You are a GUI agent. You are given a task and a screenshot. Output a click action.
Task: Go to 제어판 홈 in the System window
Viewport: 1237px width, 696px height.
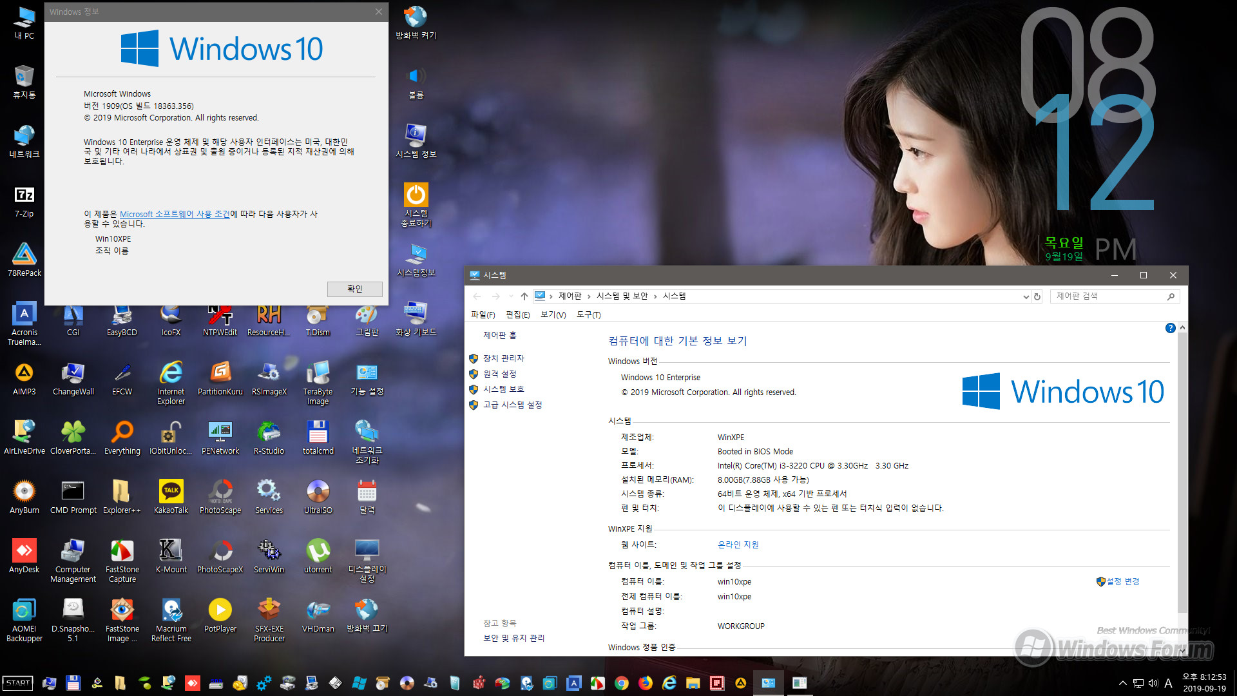click(499, 335)
